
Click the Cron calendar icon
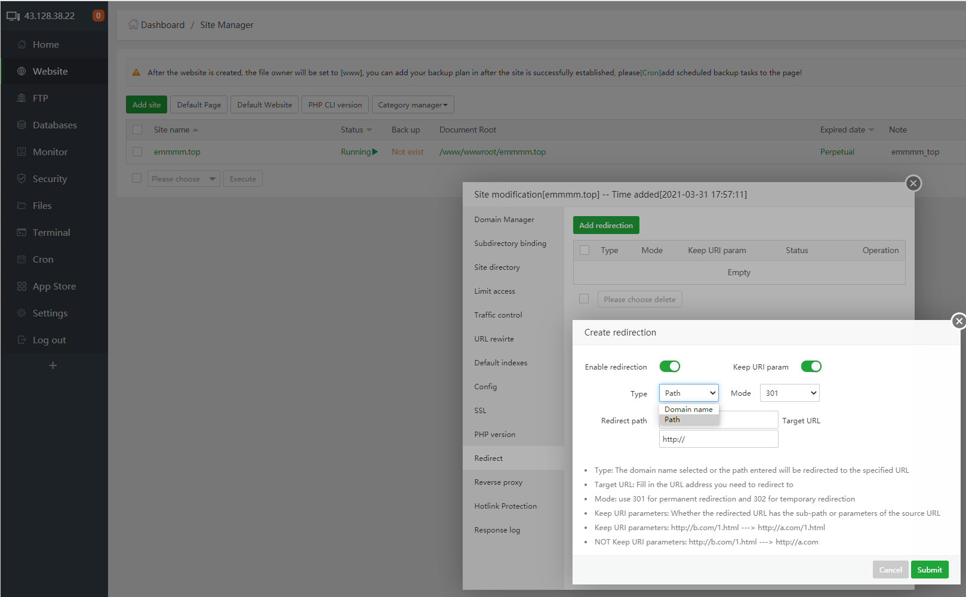tap(21, 260)
